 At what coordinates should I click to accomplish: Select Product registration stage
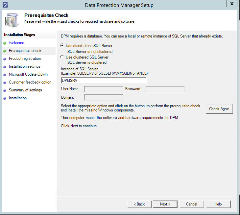[x=25, y=59]
